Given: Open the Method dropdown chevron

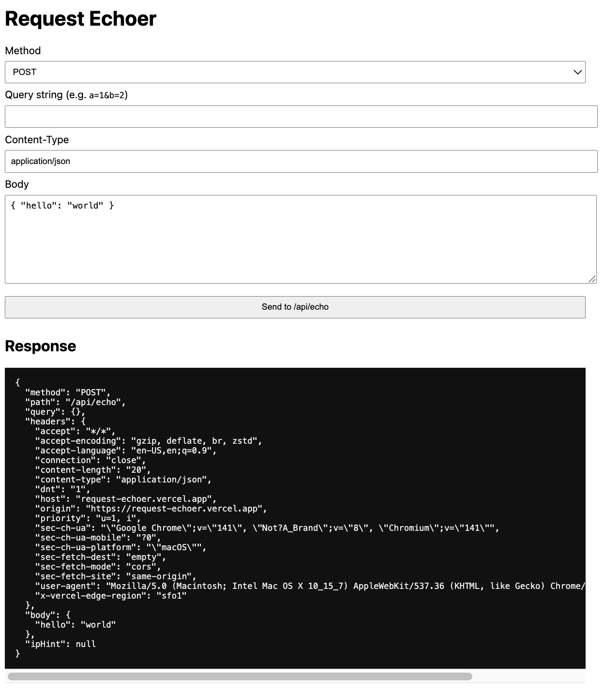Looking at the screenshot, I should [578, 72].
